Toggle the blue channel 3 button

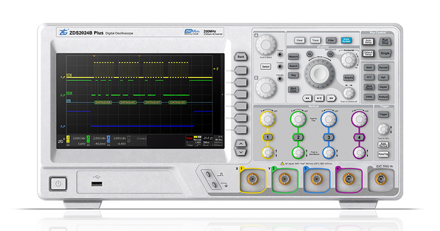[x=329, y=137]
